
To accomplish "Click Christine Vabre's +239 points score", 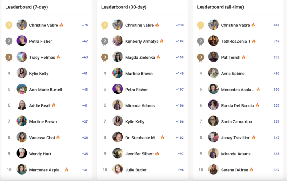I will (179, 25).
